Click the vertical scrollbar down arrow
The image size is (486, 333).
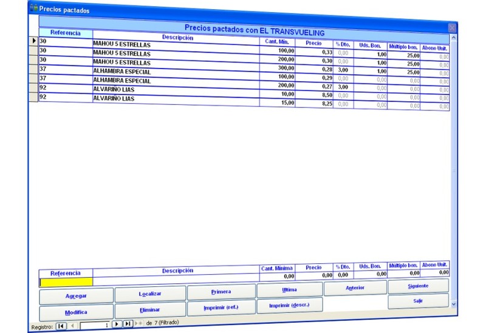click(x=453, y=301)
